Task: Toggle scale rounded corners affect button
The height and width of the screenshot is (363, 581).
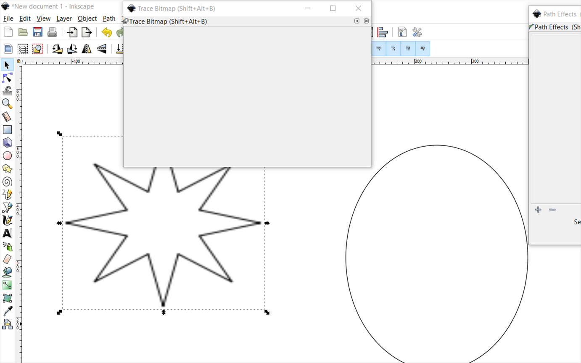Action: point(393,49)
